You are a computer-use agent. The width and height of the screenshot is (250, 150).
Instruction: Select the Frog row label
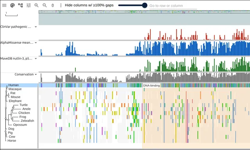click(x=23, y=117)
